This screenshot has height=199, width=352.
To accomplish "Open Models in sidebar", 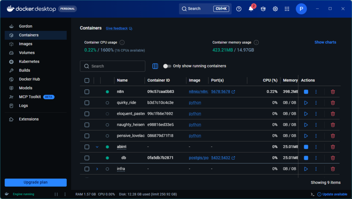I will [36, 88].
